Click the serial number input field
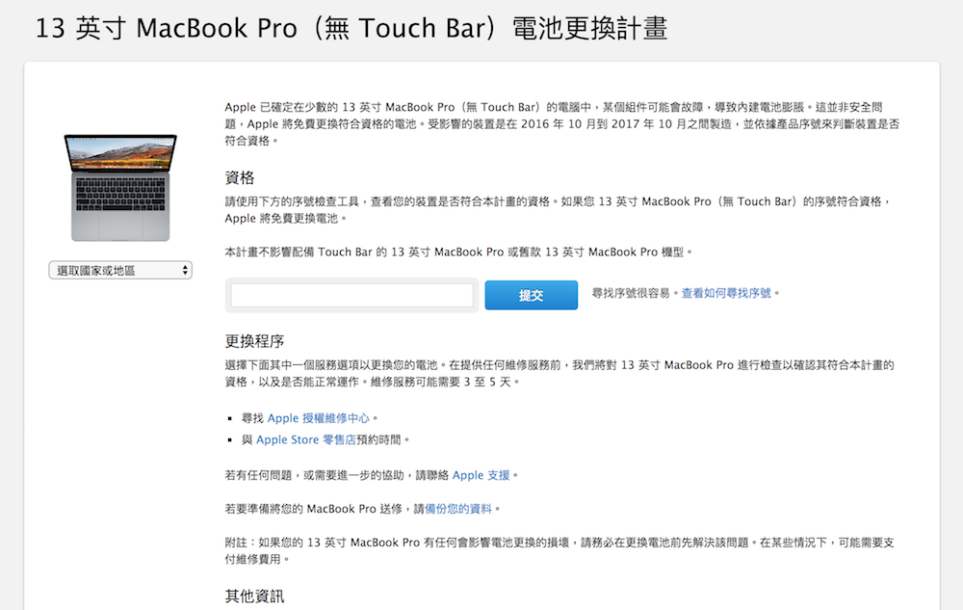Image resolution: width=963 pixels, height=610 pixels. point(351,296)
